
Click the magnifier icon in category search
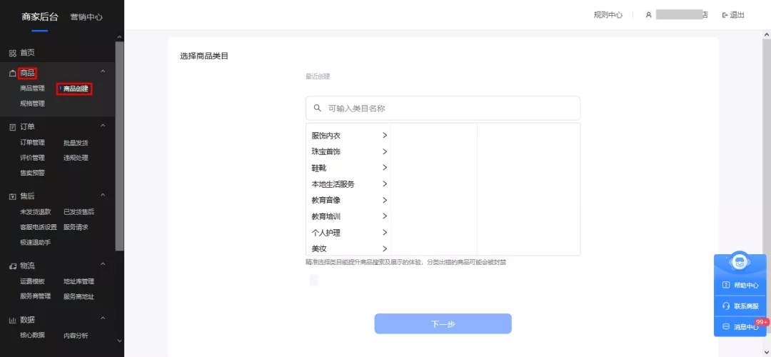coord(318,108)
